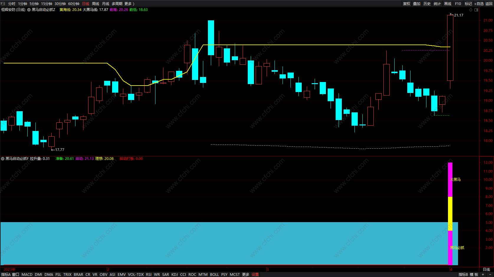Switch sub-chart to EMV indicator
This screenshot has width=494, height=277.
click(x=122, y=274)
